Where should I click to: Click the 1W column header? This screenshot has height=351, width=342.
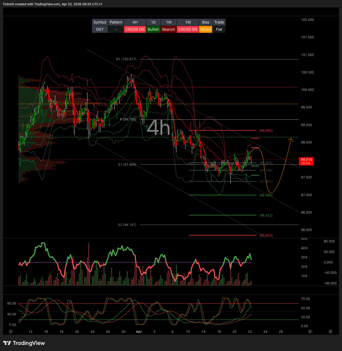[169, 22]
